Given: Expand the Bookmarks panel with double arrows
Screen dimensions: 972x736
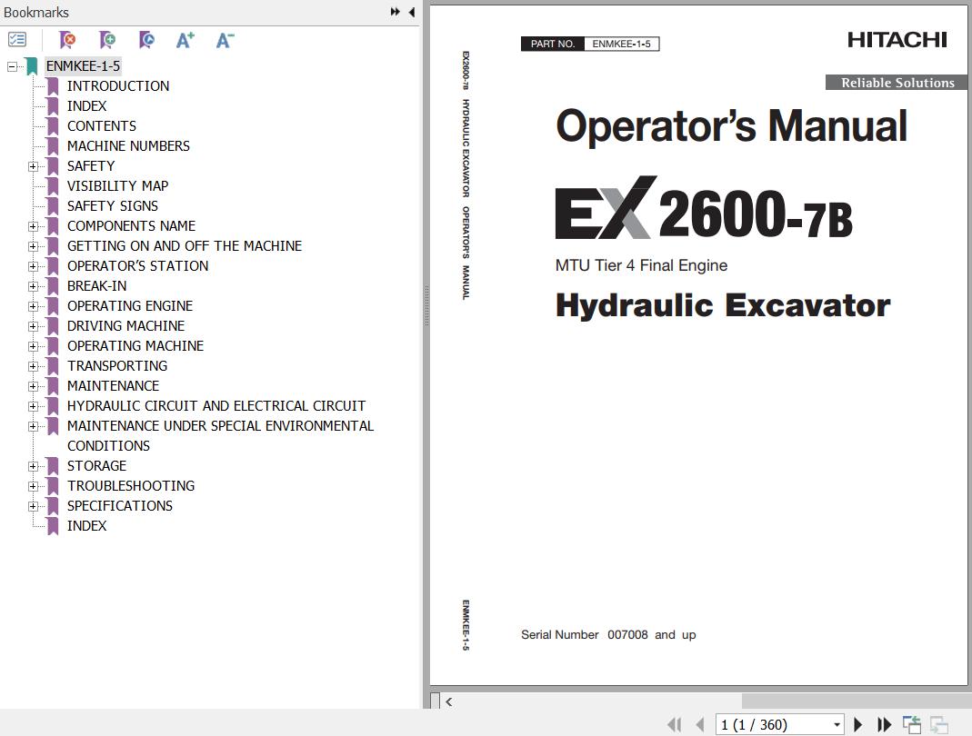Looking at the screenshot, I should click(395, 12).
